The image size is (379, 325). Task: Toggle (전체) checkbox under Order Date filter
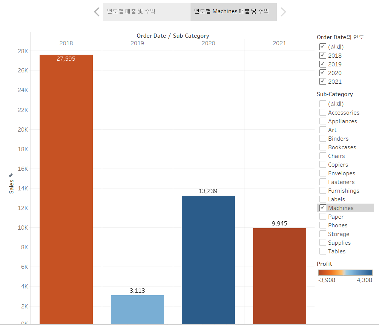point(323,47)
